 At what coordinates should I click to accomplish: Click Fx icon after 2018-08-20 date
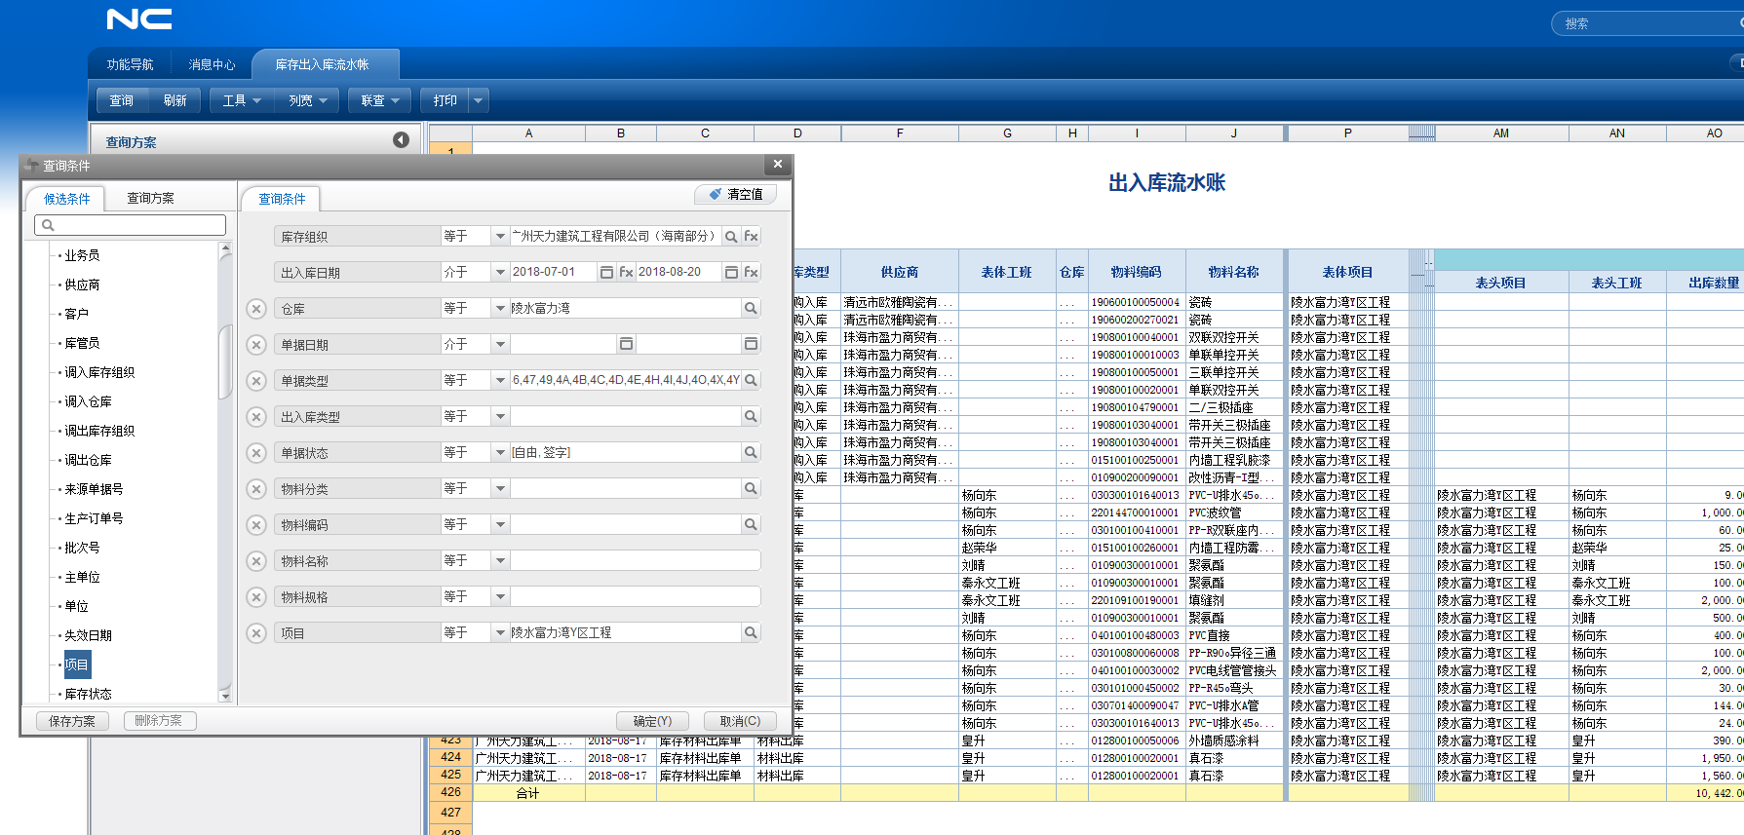pyautogui.click(x=752, y=272)
